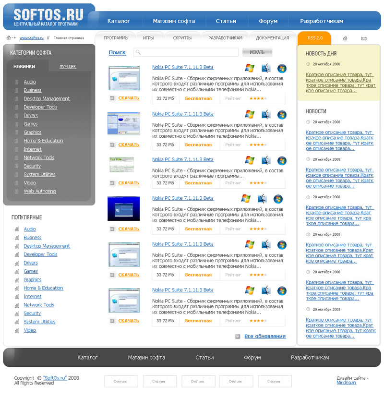Switch to the СКРИПТЫ tab
The image size is (384, 398).
click(x=182, y=38)
